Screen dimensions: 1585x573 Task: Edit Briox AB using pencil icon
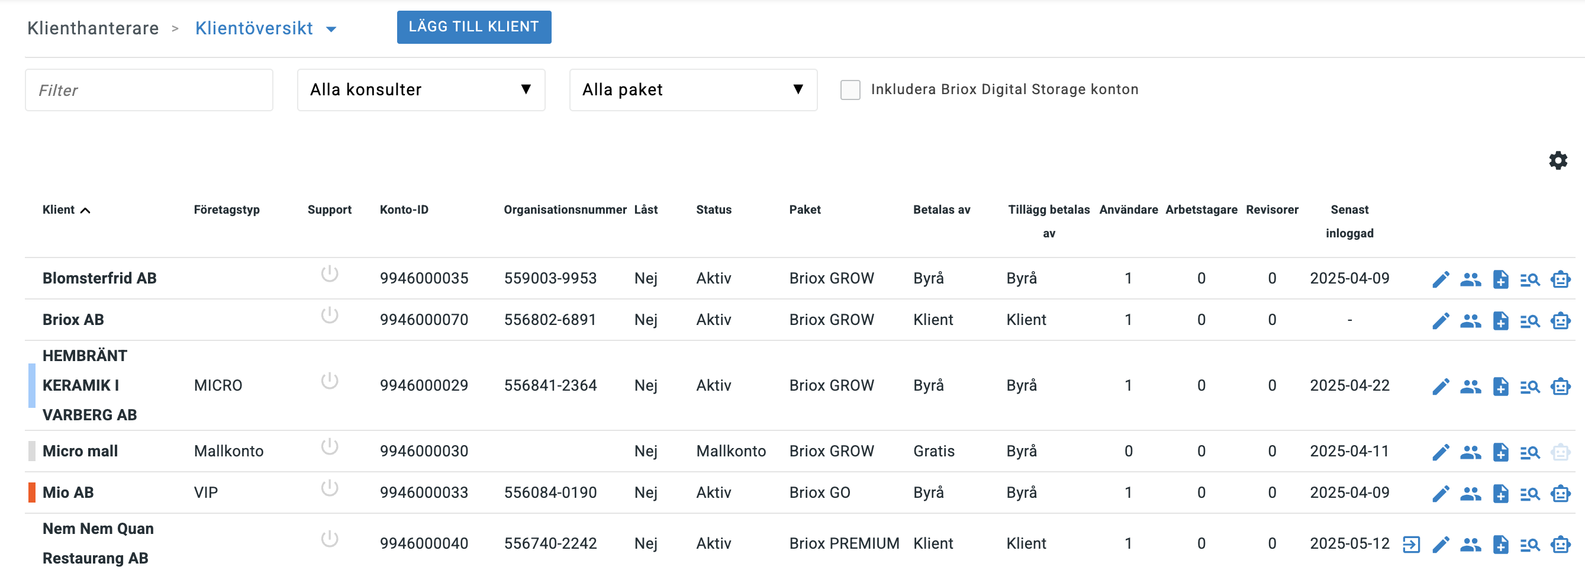click(1441, 321)
